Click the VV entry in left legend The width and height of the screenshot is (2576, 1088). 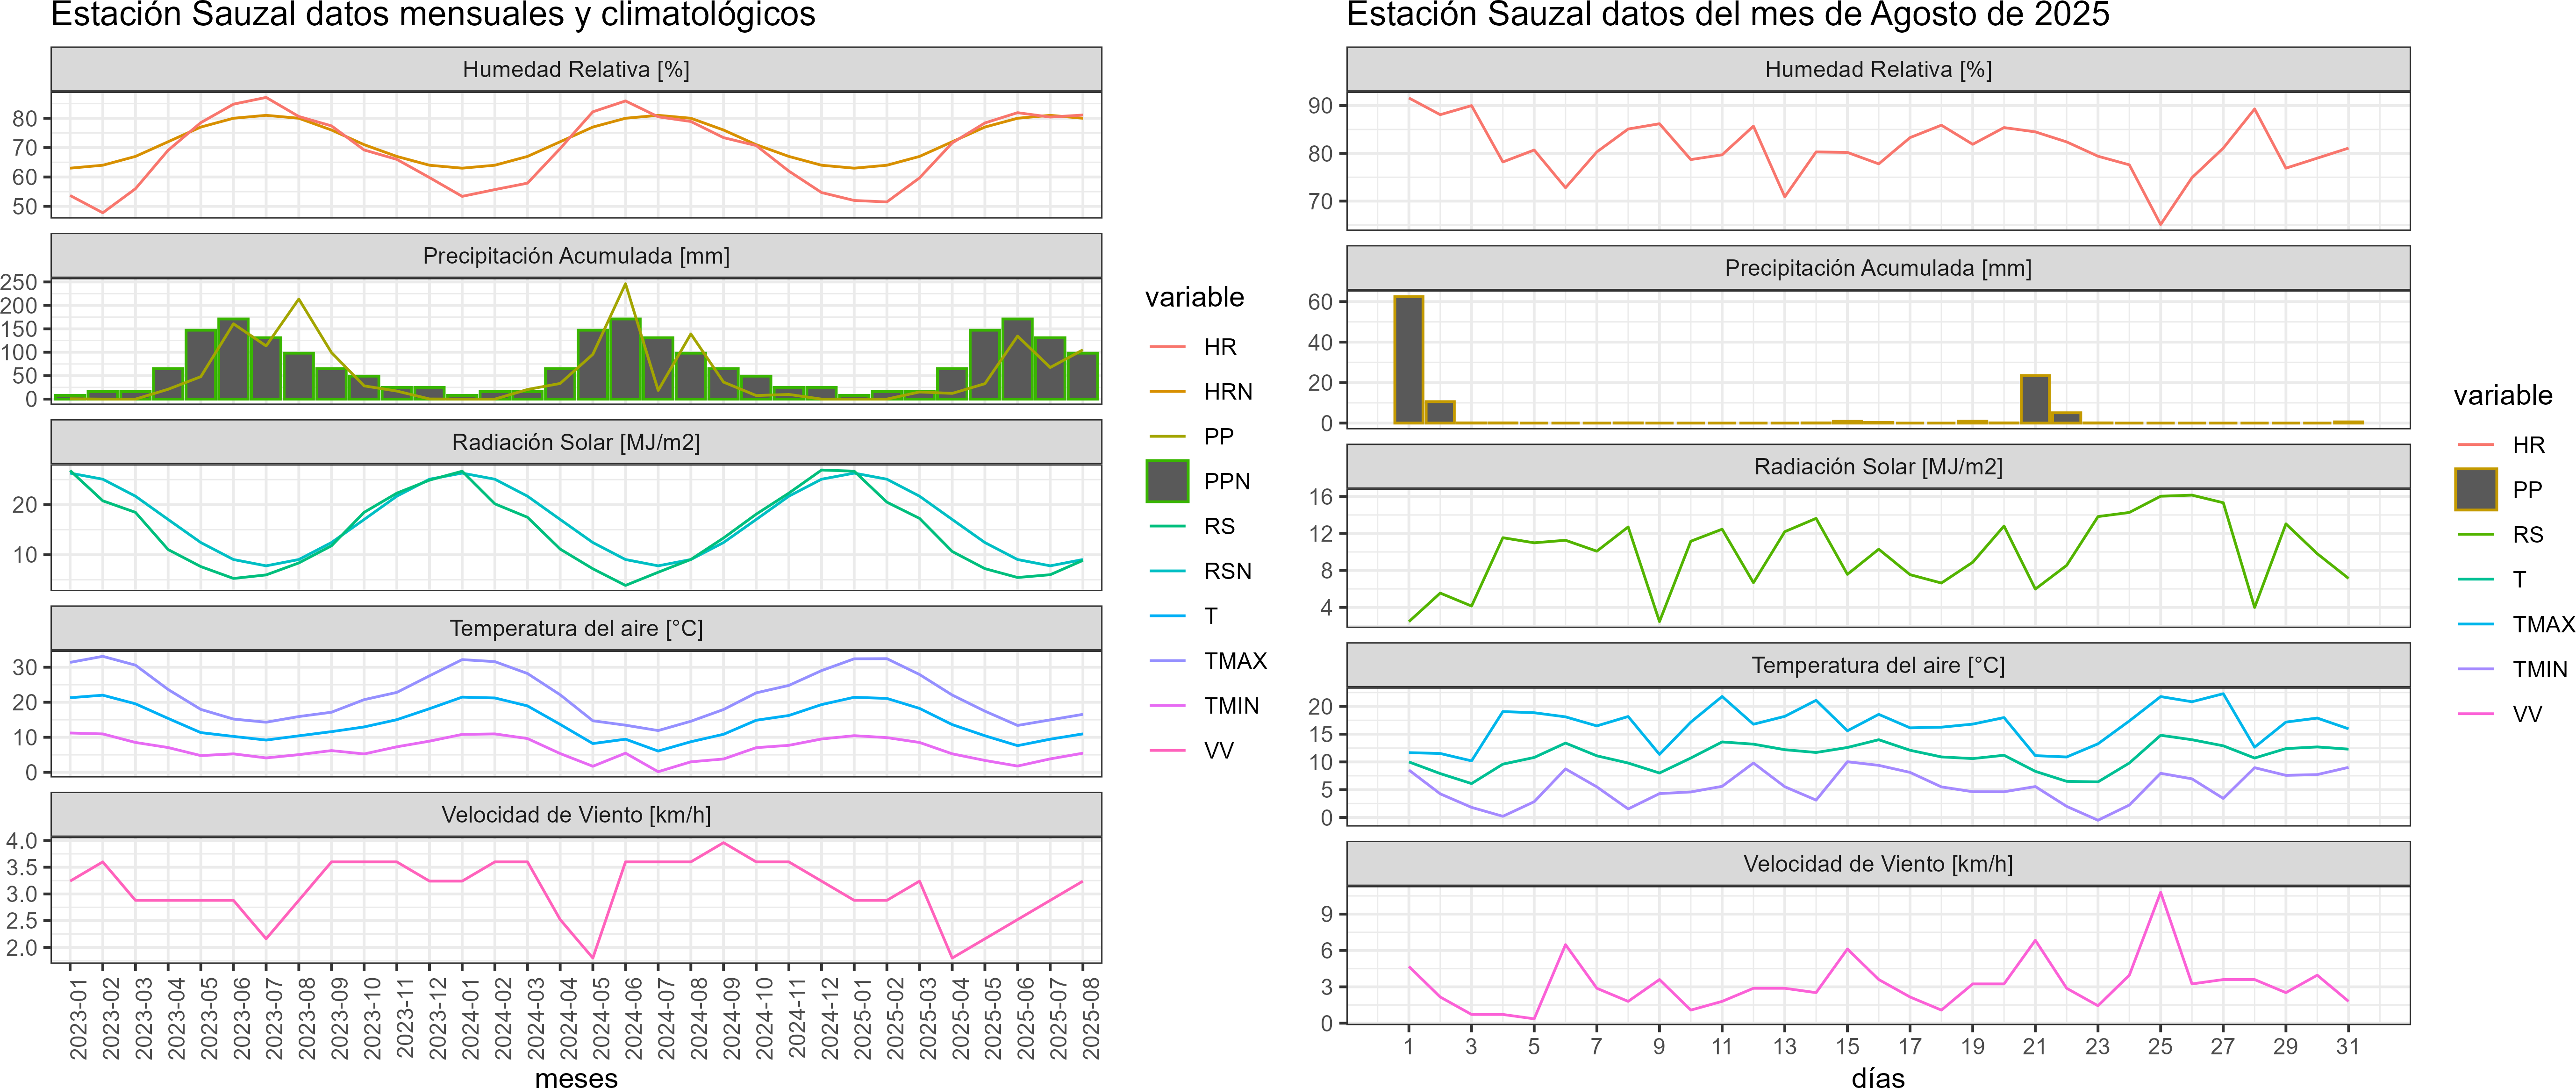click(1218, 750)
